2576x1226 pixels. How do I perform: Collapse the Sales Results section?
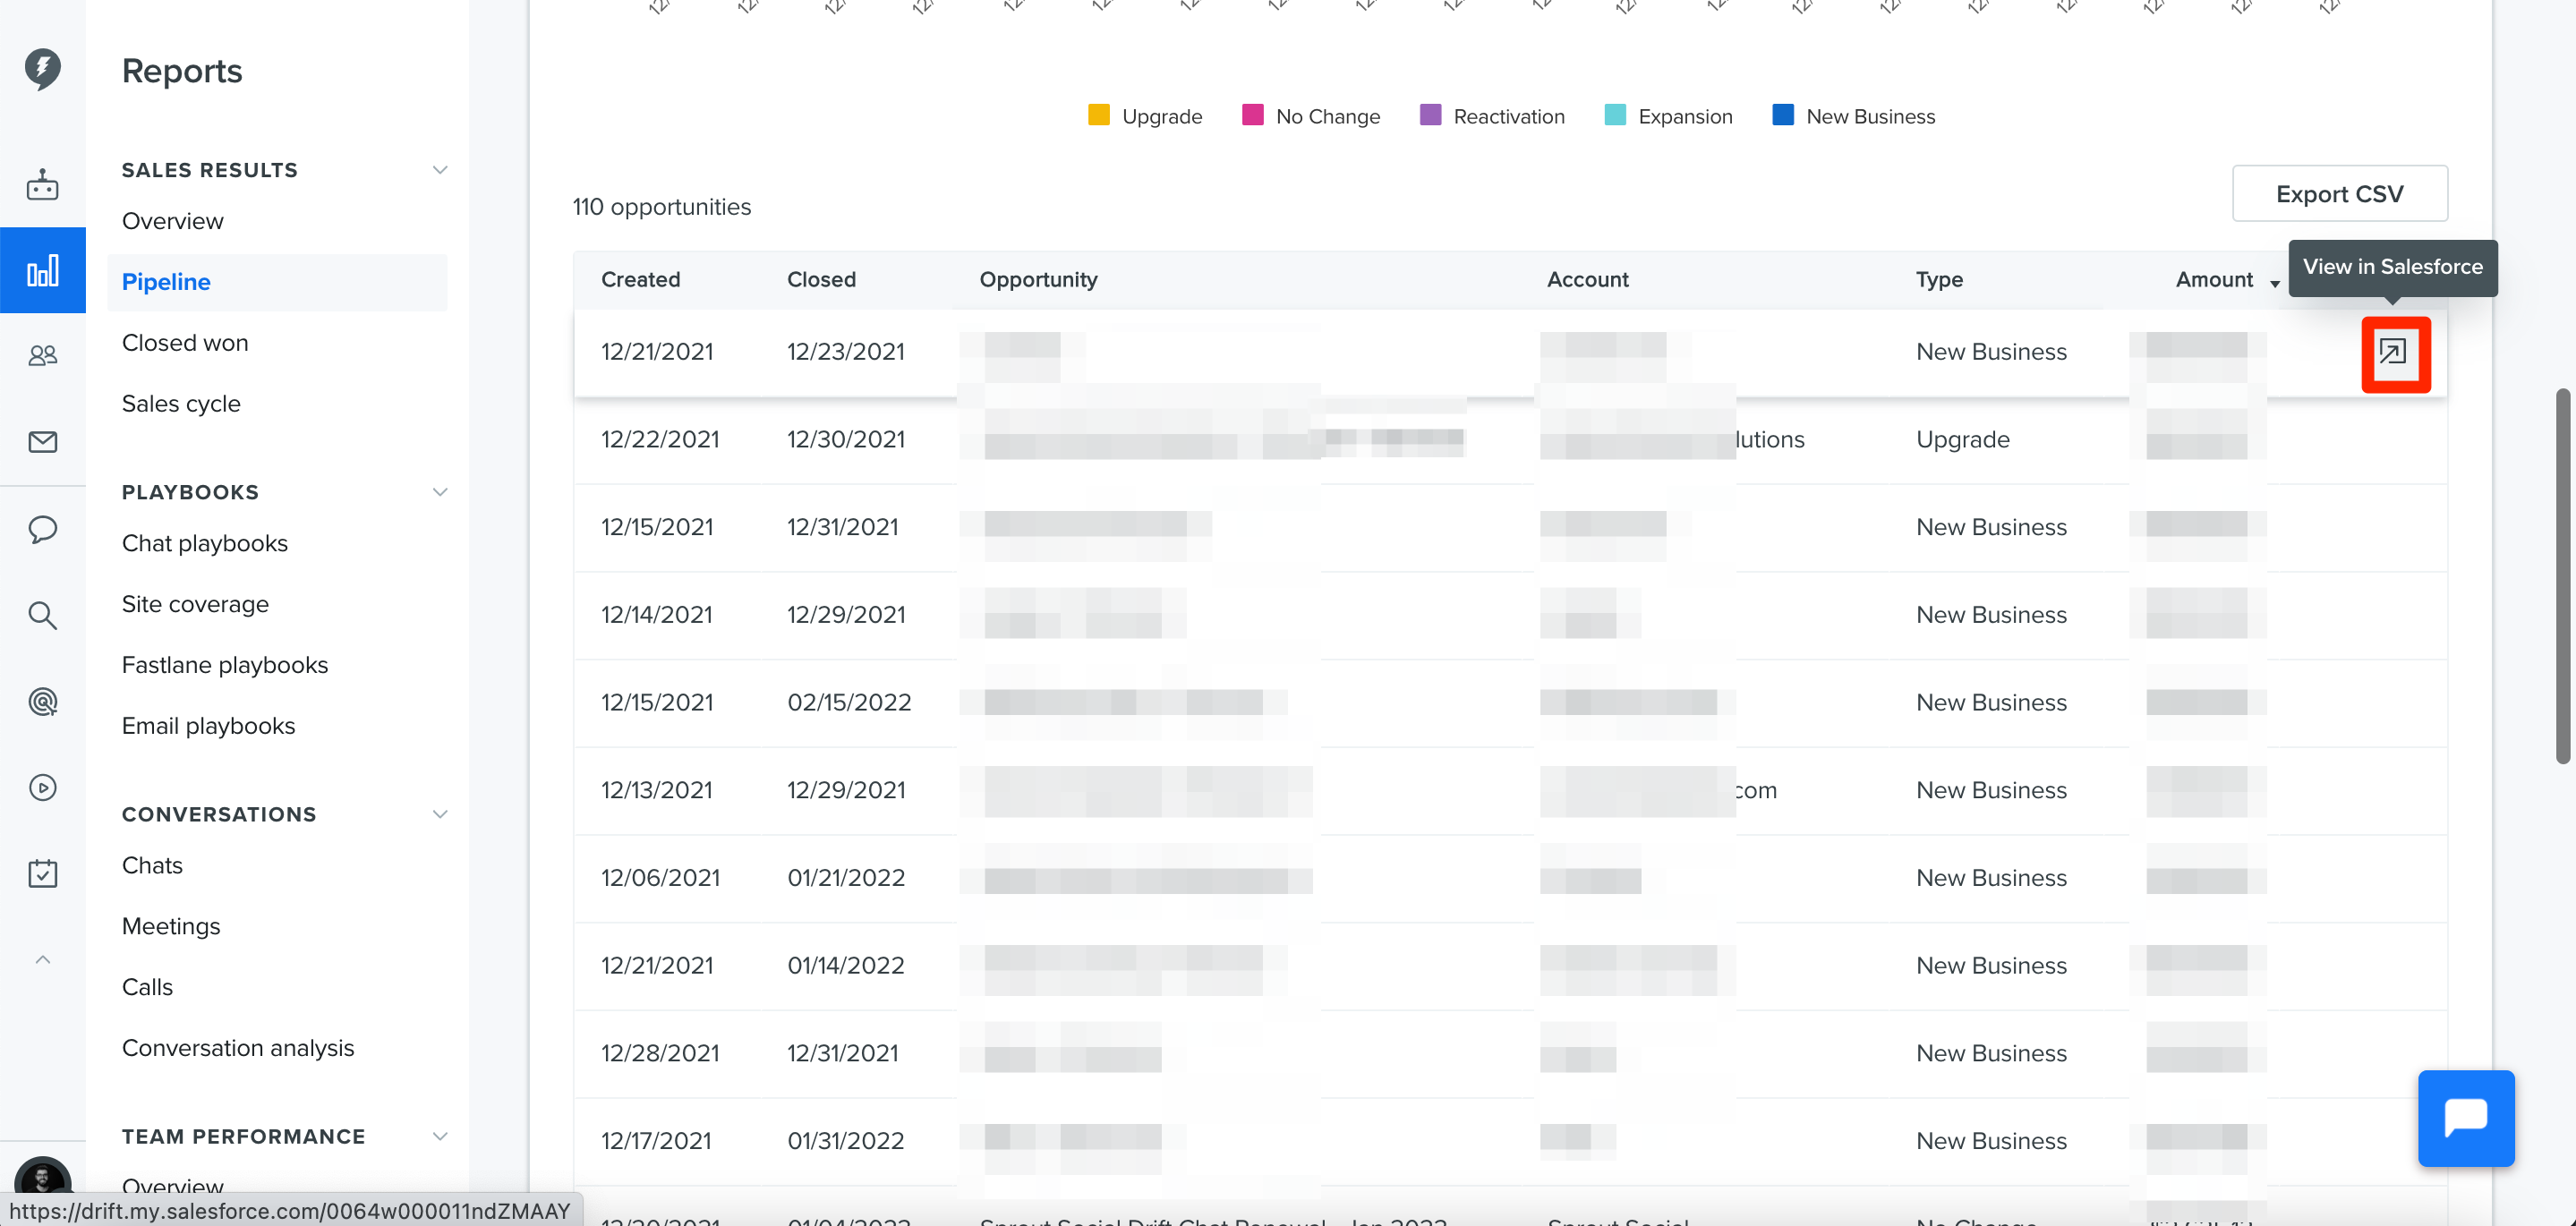[x=439, y=170]
